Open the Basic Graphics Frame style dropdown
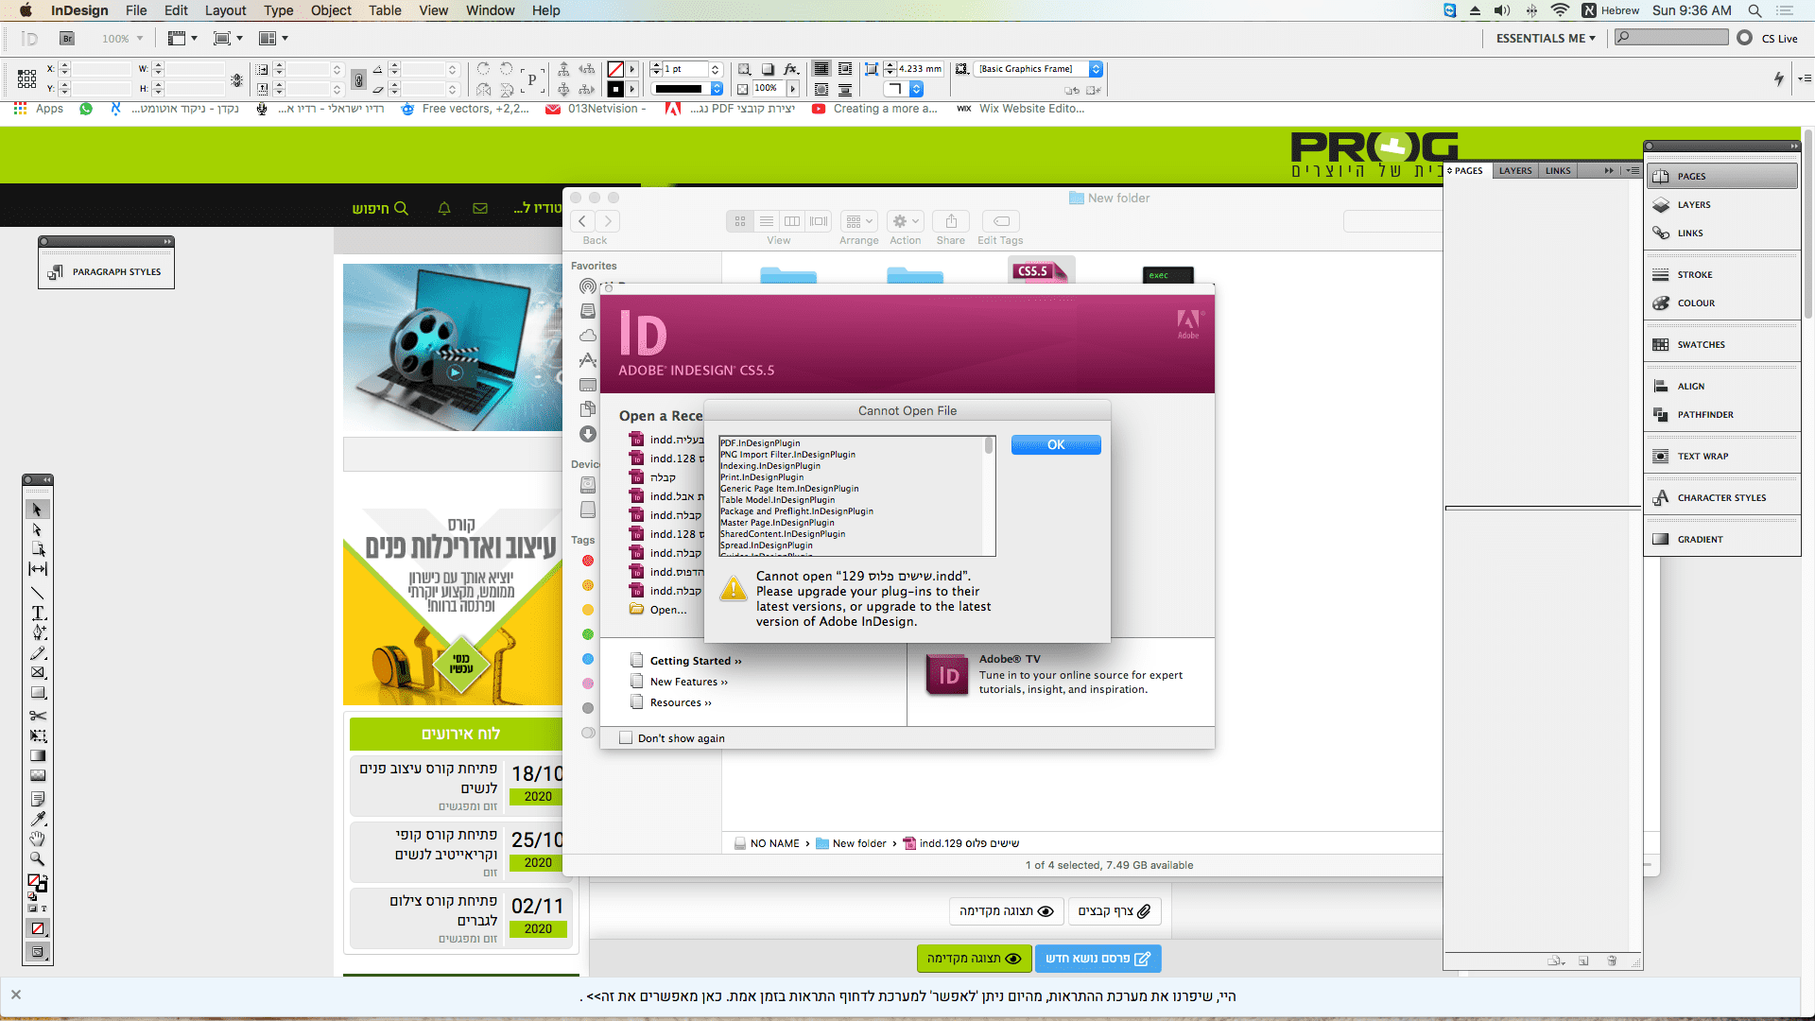 pos(1096,69)
